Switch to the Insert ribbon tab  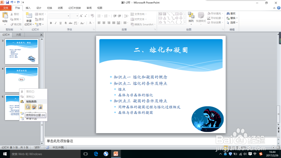(28, 8)
